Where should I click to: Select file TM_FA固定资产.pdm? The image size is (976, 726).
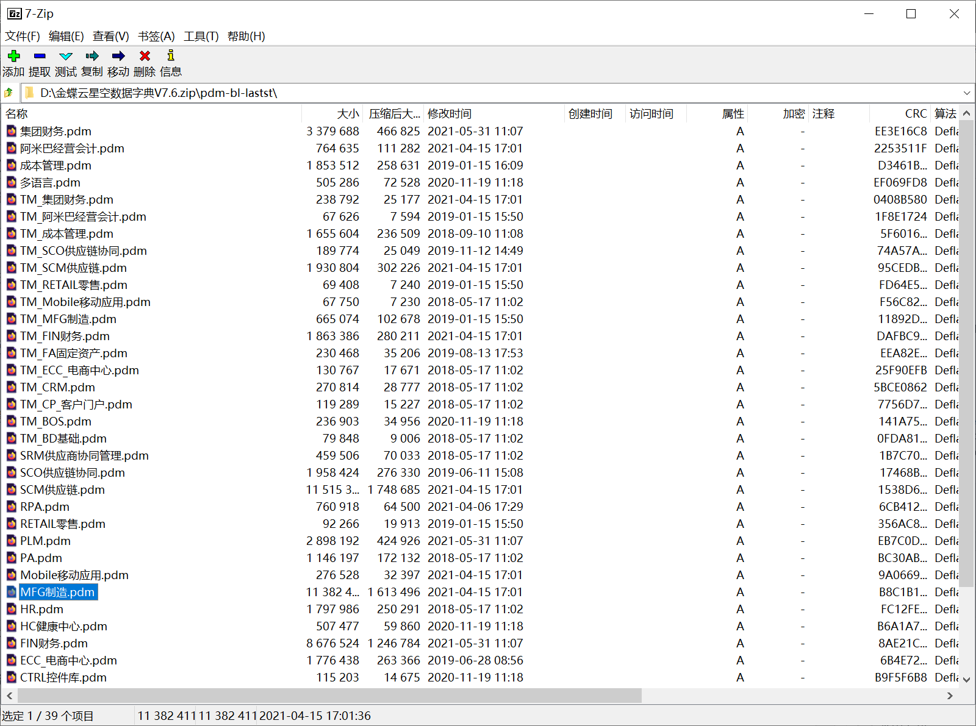[74, 353]
